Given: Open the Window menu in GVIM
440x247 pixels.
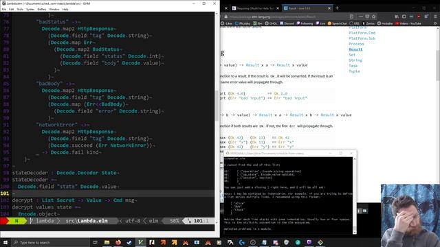Looking at the screenshot, I should (x=54, y=9).
